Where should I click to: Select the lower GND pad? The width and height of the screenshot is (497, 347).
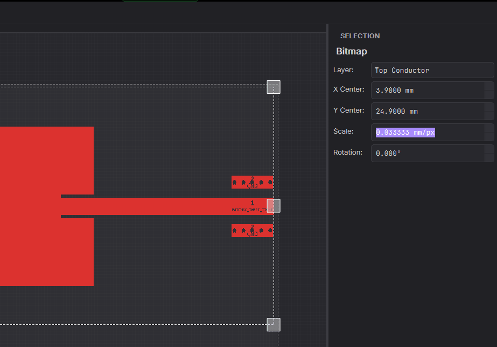coord(253,230)
